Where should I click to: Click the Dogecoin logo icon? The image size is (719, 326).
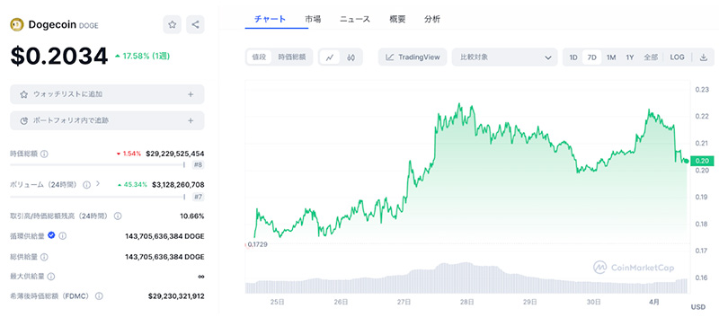[17, 25]
